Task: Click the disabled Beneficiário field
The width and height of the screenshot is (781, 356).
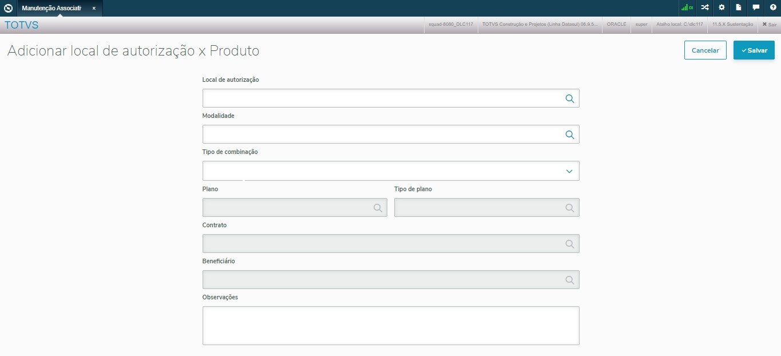Action: [x=391, y=279]
